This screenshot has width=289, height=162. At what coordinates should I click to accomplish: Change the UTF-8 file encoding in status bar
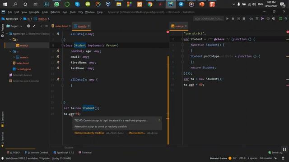(242, 158)
